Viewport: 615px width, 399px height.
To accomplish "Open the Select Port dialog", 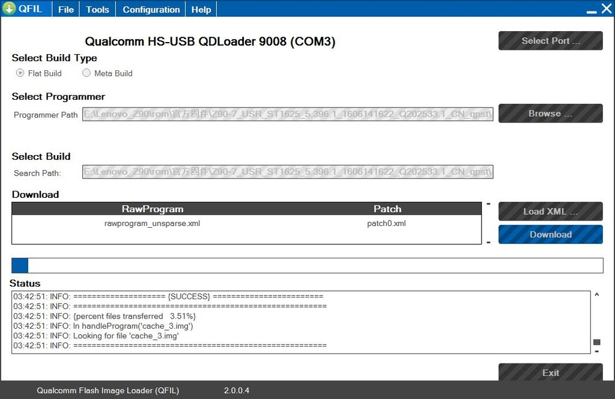I will point(550,40).
